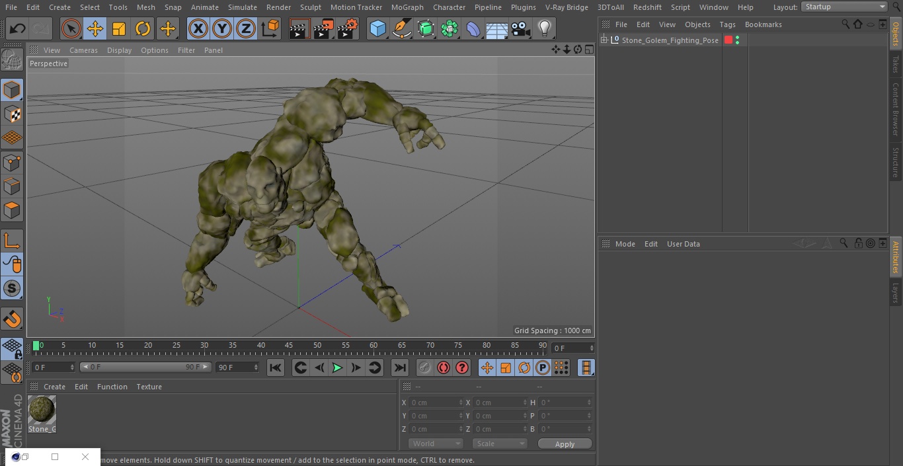This screenshot has height=466, width=903.
Task: Switch to Texture mode
Action: (12, 114)
